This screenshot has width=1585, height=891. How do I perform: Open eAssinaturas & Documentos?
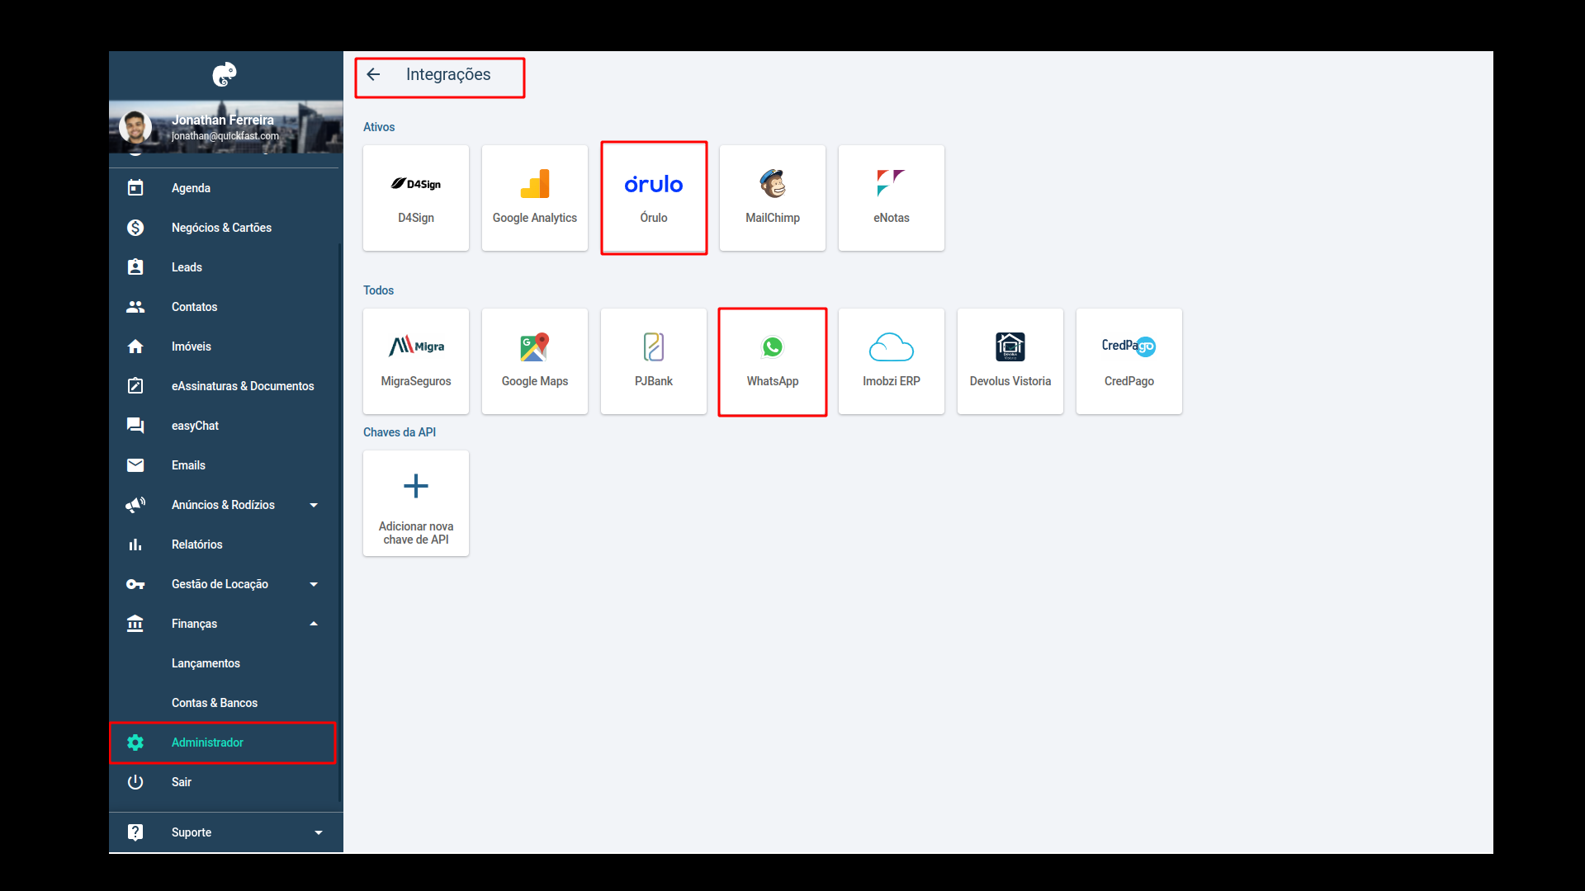243,386
